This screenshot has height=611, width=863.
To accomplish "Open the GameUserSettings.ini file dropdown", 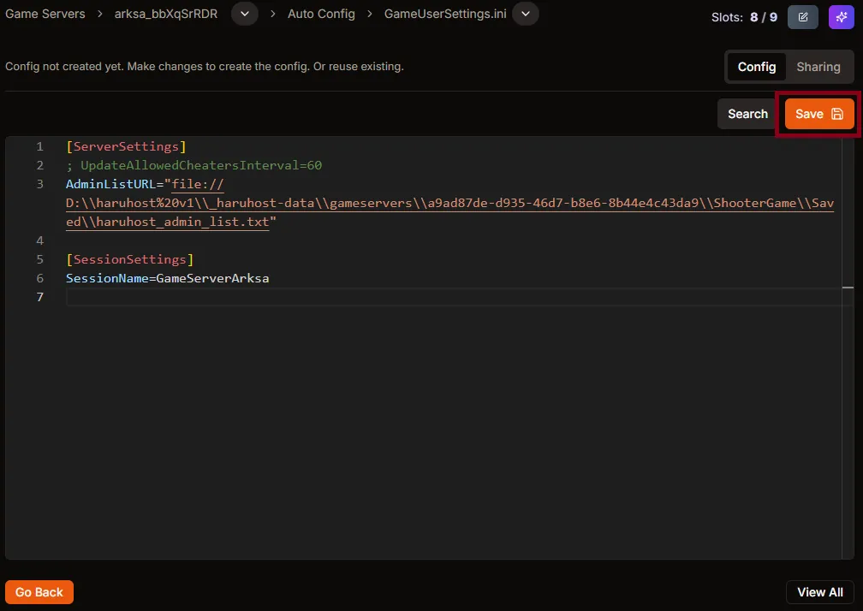I will click(525, 14).
